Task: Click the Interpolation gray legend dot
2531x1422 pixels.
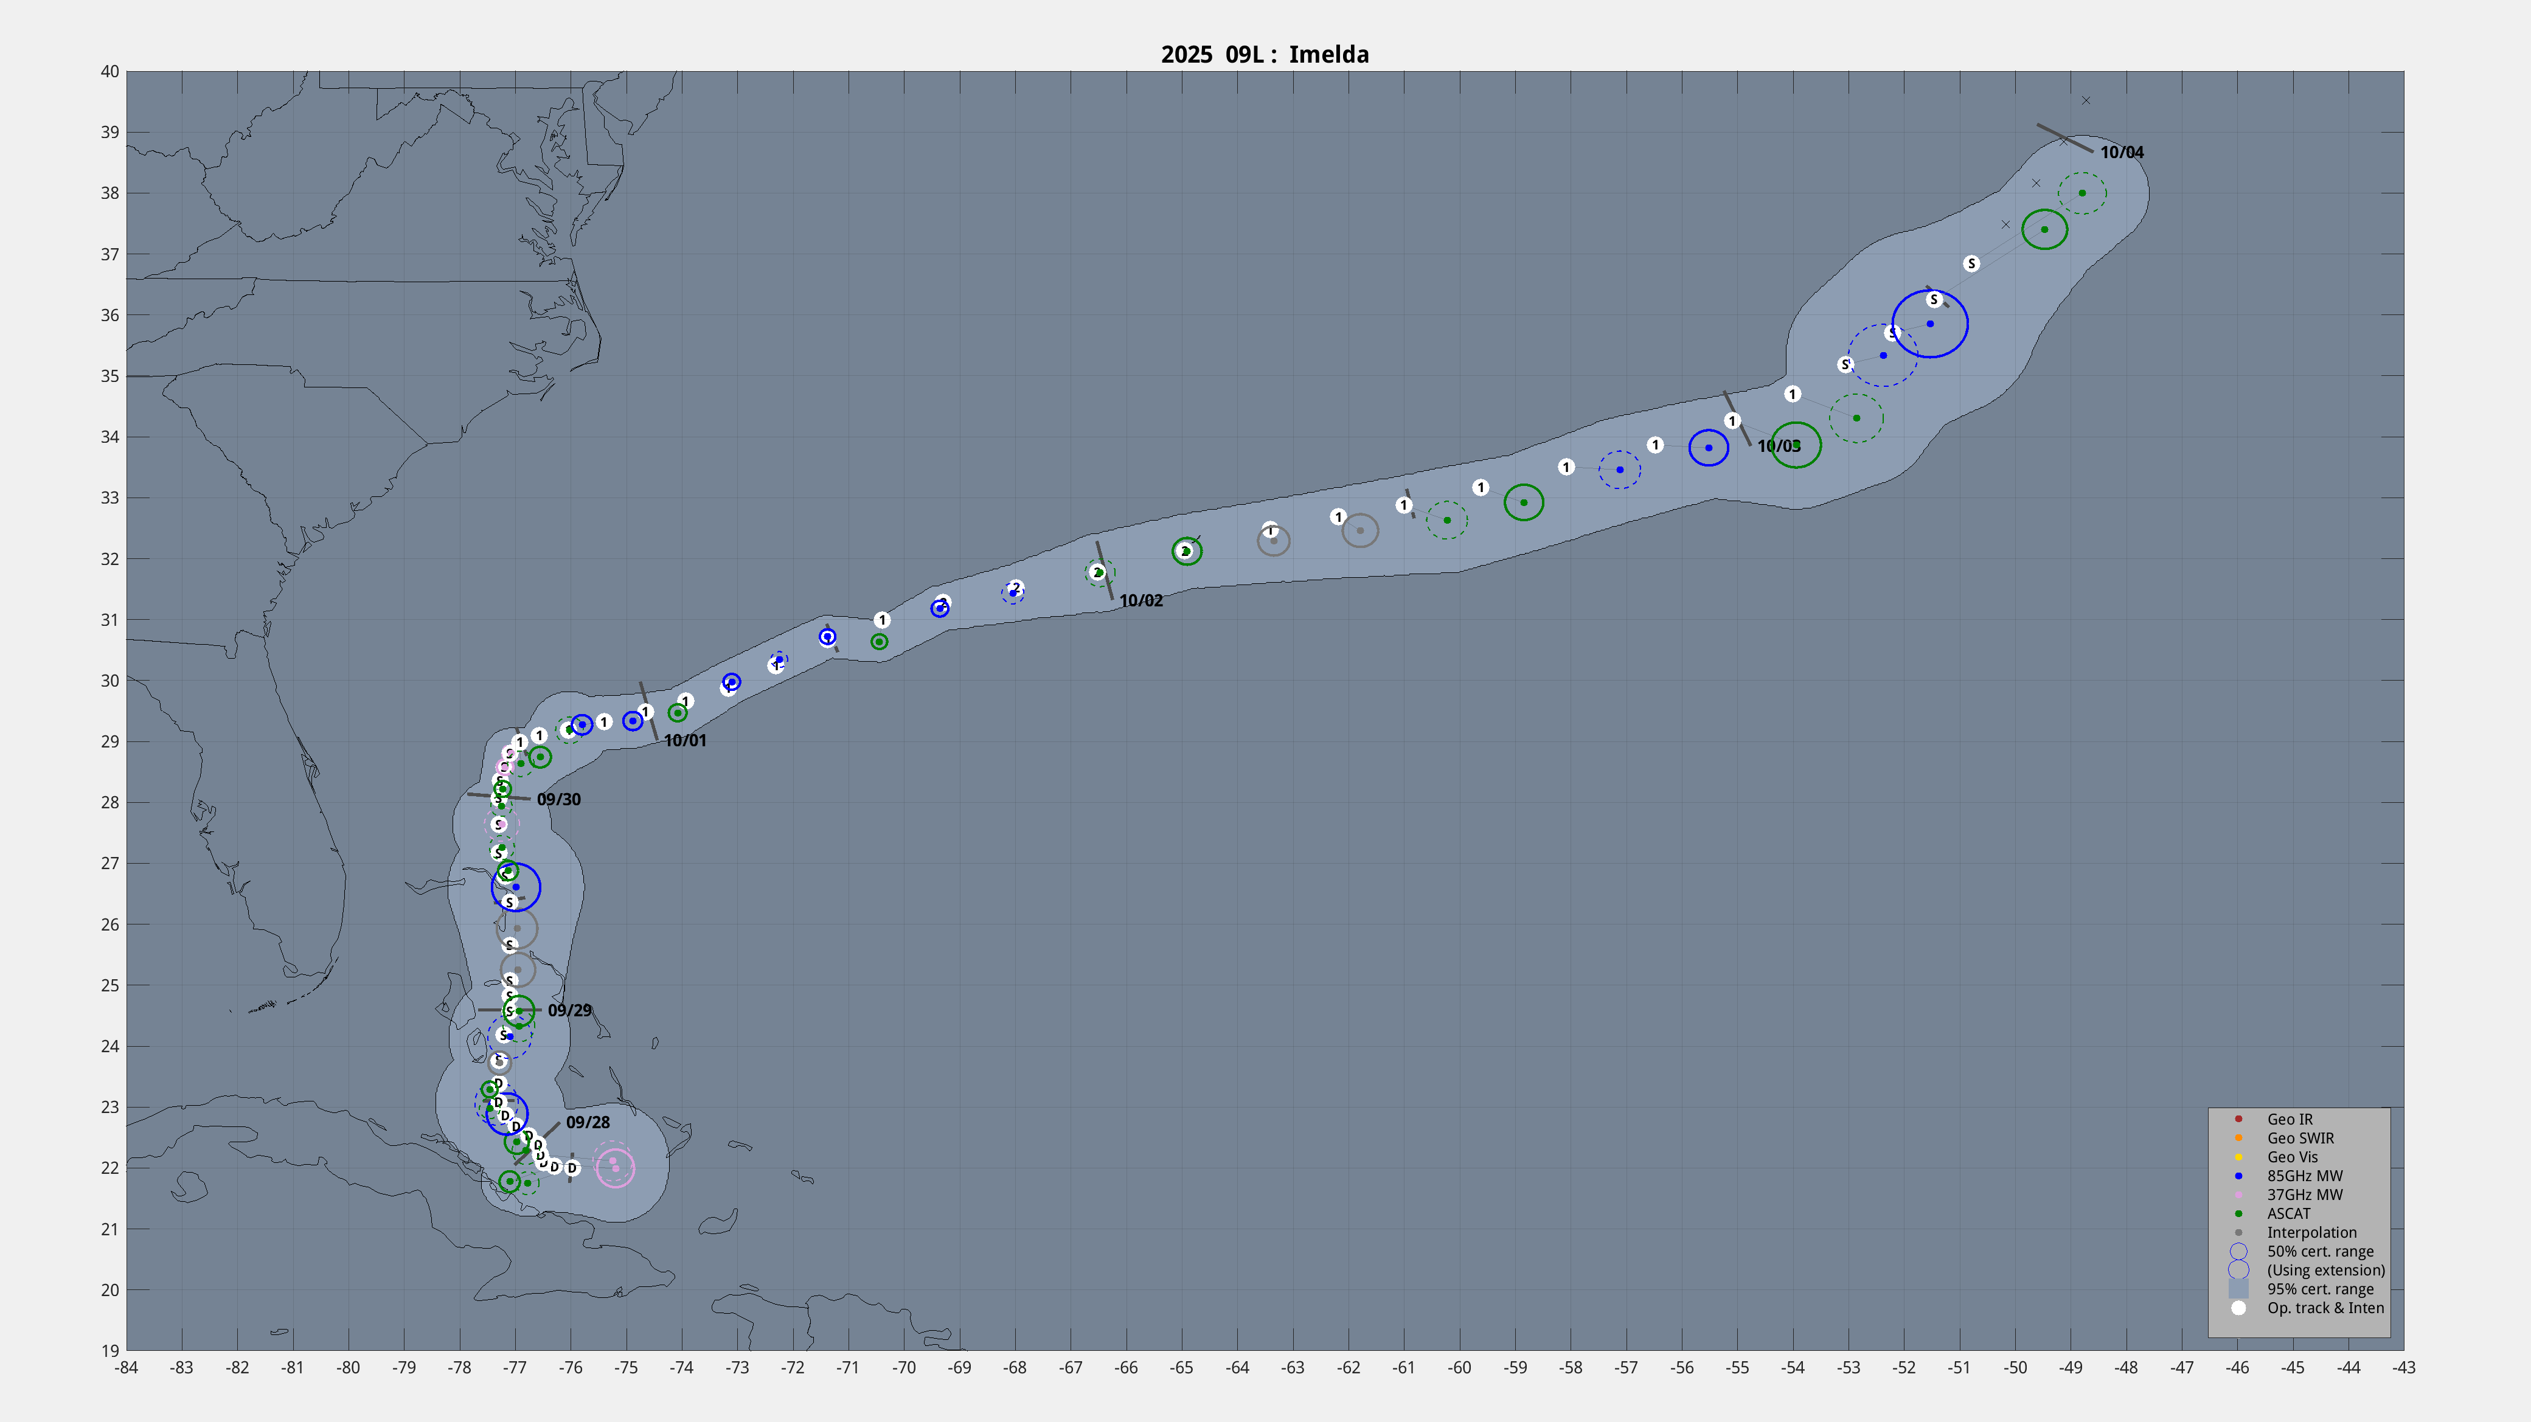Action: (2238, 1232)
